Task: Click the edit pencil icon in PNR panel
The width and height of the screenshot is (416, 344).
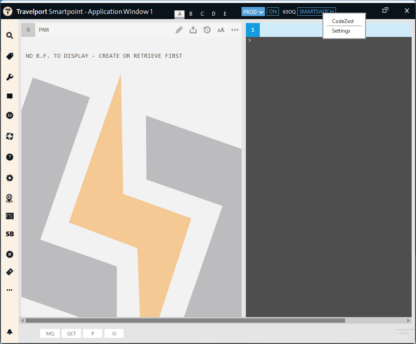Action: [179, 30]
